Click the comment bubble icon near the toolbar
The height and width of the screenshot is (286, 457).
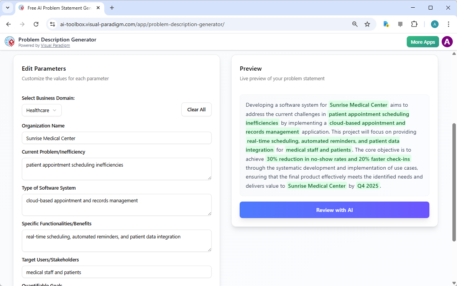[x=400, y=24]
